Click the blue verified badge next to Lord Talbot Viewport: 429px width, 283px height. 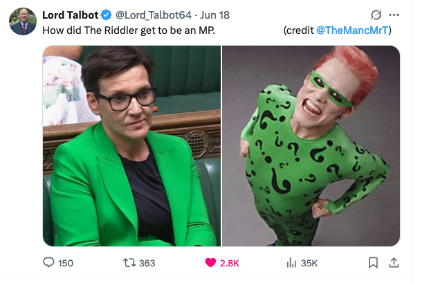(106, 15)
